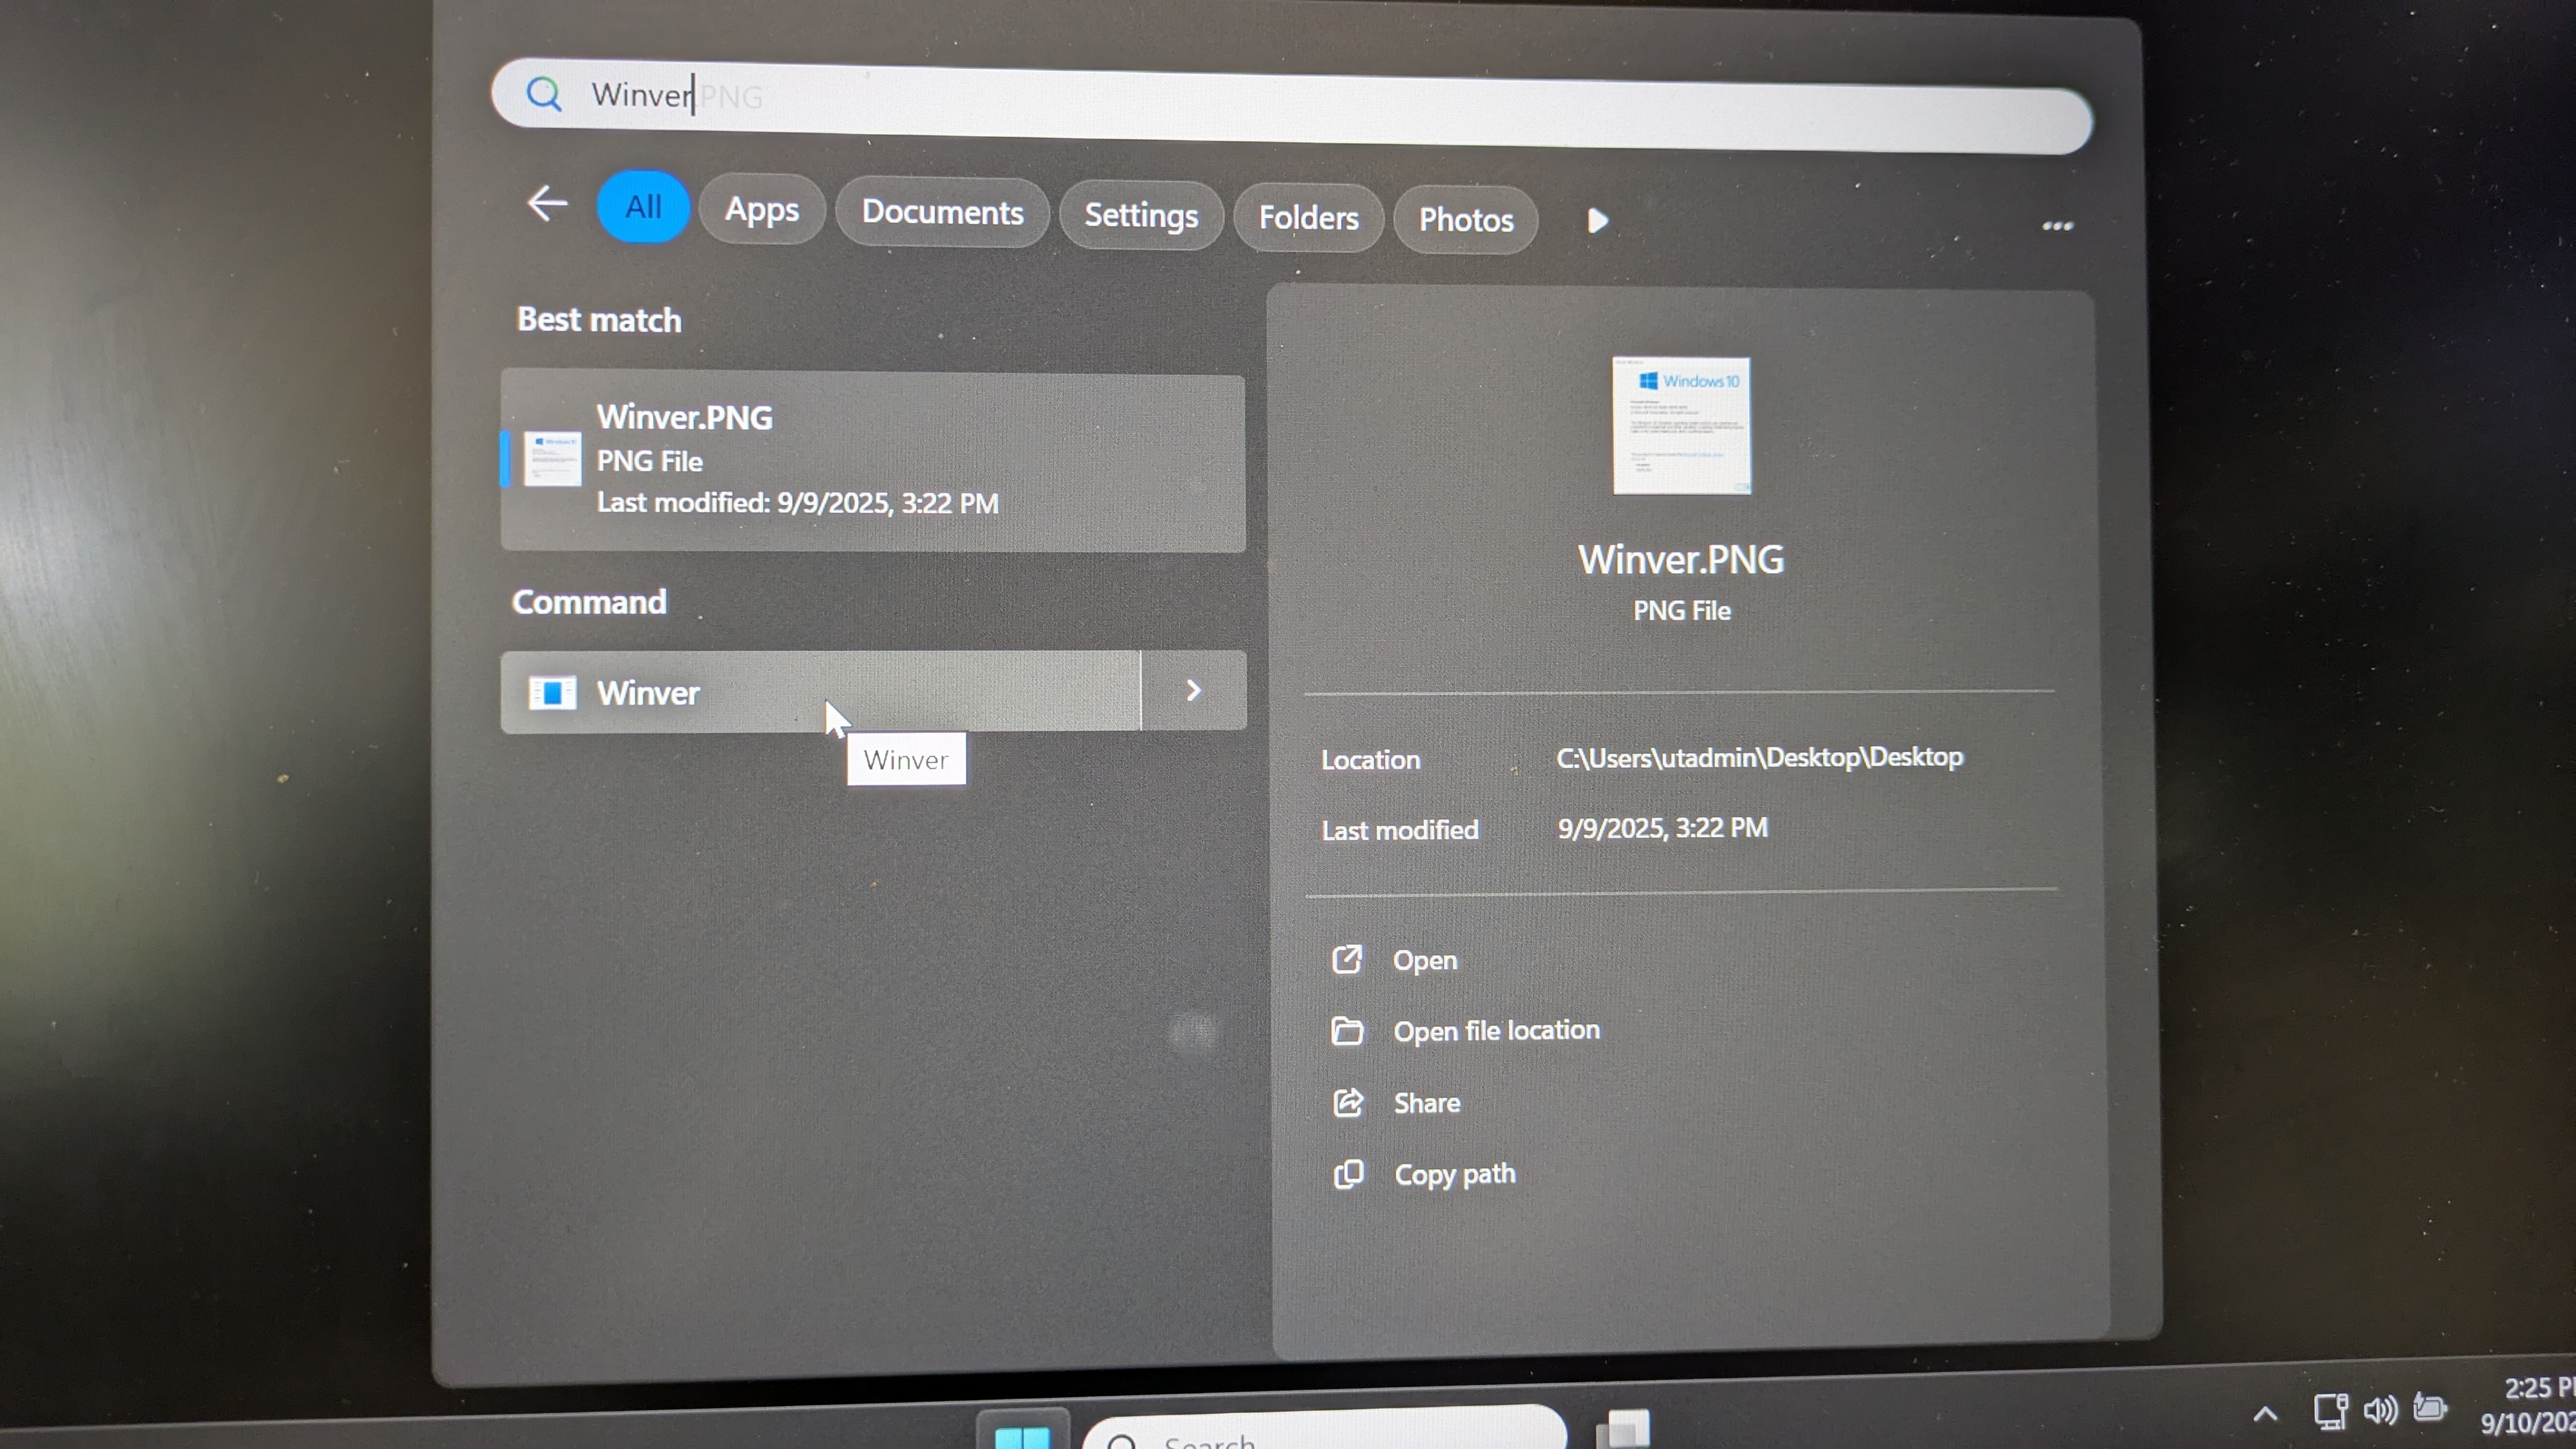Expand the Winver command chevron arrow
Image resolution: width=2576 pixels, height=1449 pixels.
(x=1193, y=691)
